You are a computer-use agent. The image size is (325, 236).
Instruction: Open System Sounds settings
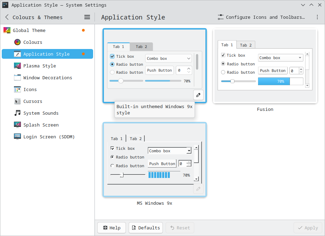pos(40,113)
